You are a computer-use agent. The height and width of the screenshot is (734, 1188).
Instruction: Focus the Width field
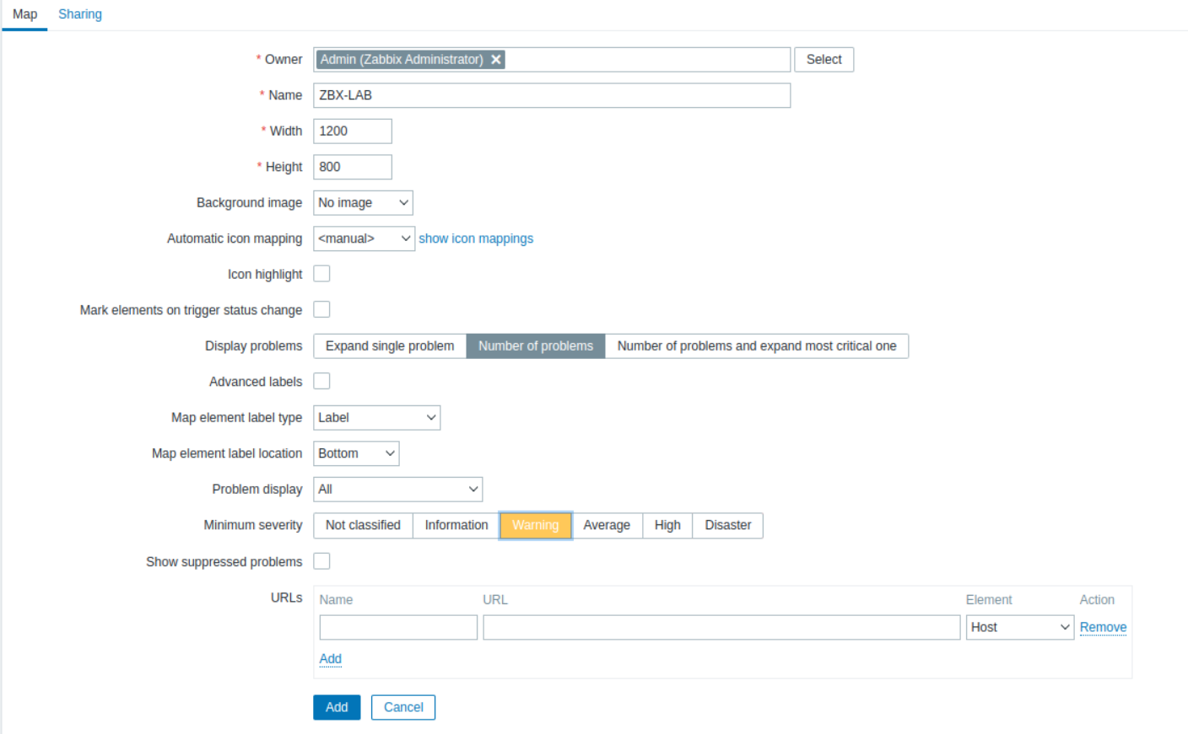tap(353, 131)
